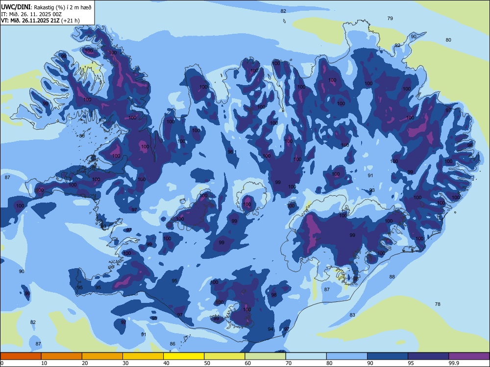Click the '50' legend scale label
The width and height of the screenshot is (490, 367).
[x=207, y=363]
